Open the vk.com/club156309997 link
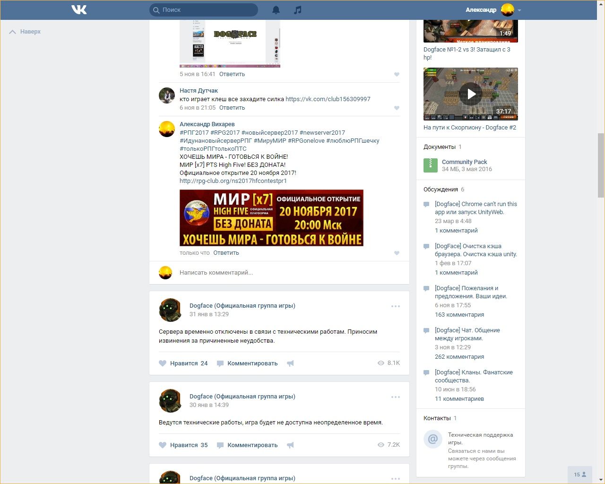This screenshot has width=605, height=484. point(328,99)
